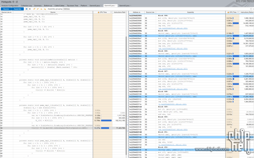Switch to the Summary tab
This screenshot has height=158, width=254.
tap(38, 5)
